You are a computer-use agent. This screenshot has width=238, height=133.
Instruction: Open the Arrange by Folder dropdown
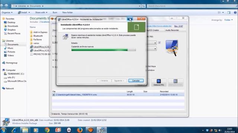(228, 20)
